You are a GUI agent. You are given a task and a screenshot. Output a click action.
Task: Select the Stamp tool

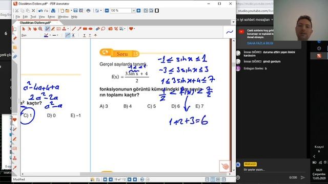(x=64, y=29)
